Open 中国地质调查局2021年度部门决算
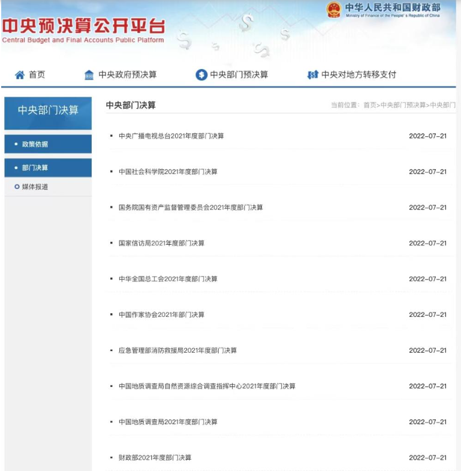 pyautogui.click(x=168, y=422)
